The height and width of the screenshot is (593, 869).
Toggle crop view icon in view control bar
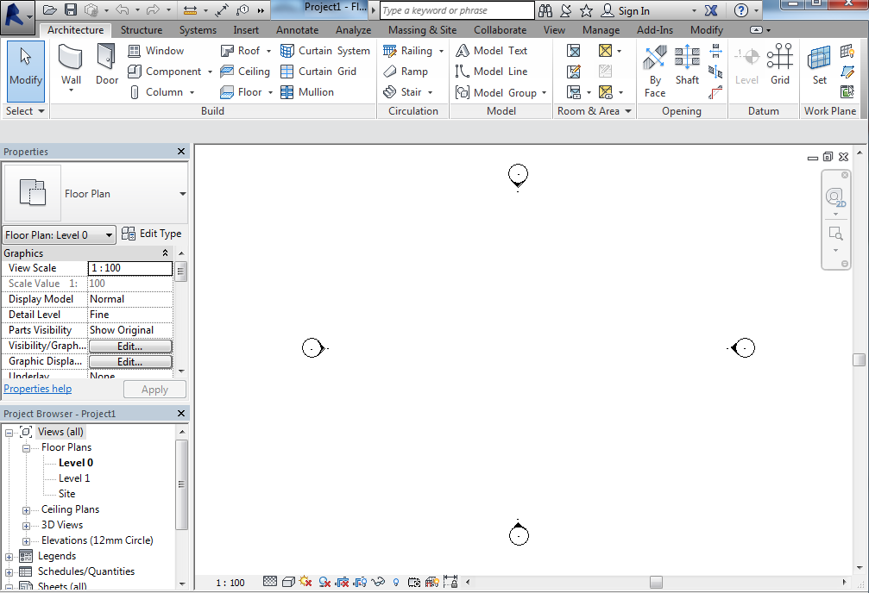point(343,583)
